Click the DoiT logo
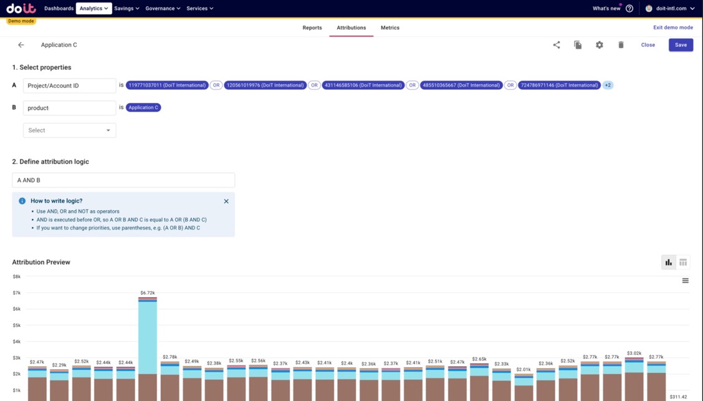Viewport: 703px width, 401px height. click(21, 8)
